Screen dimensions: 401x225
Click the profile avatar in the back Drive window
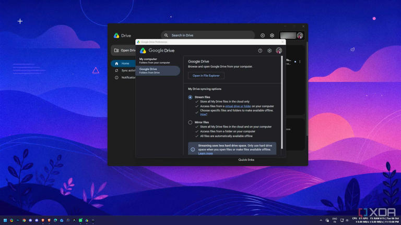pyautogui.click(x=300, y=35)
